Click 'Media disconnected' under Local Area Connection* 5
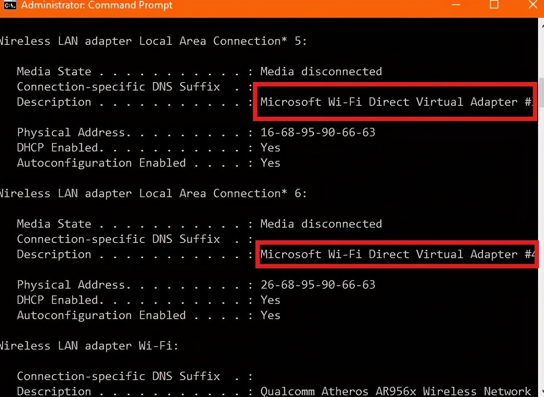Viewport: 544px width, 397px height. pos(321,72)
